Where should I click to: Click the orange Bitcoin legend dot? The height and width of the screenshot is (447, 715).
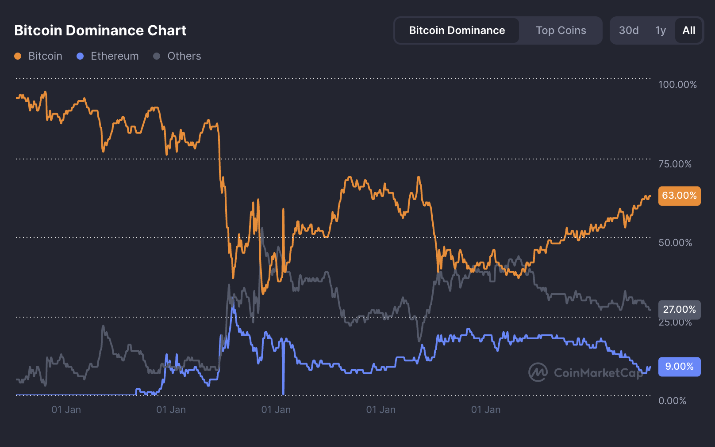point(17,56)
